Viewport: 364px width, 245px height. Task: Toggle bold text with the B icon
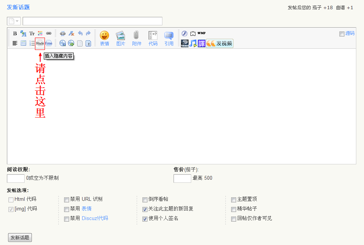15,33
